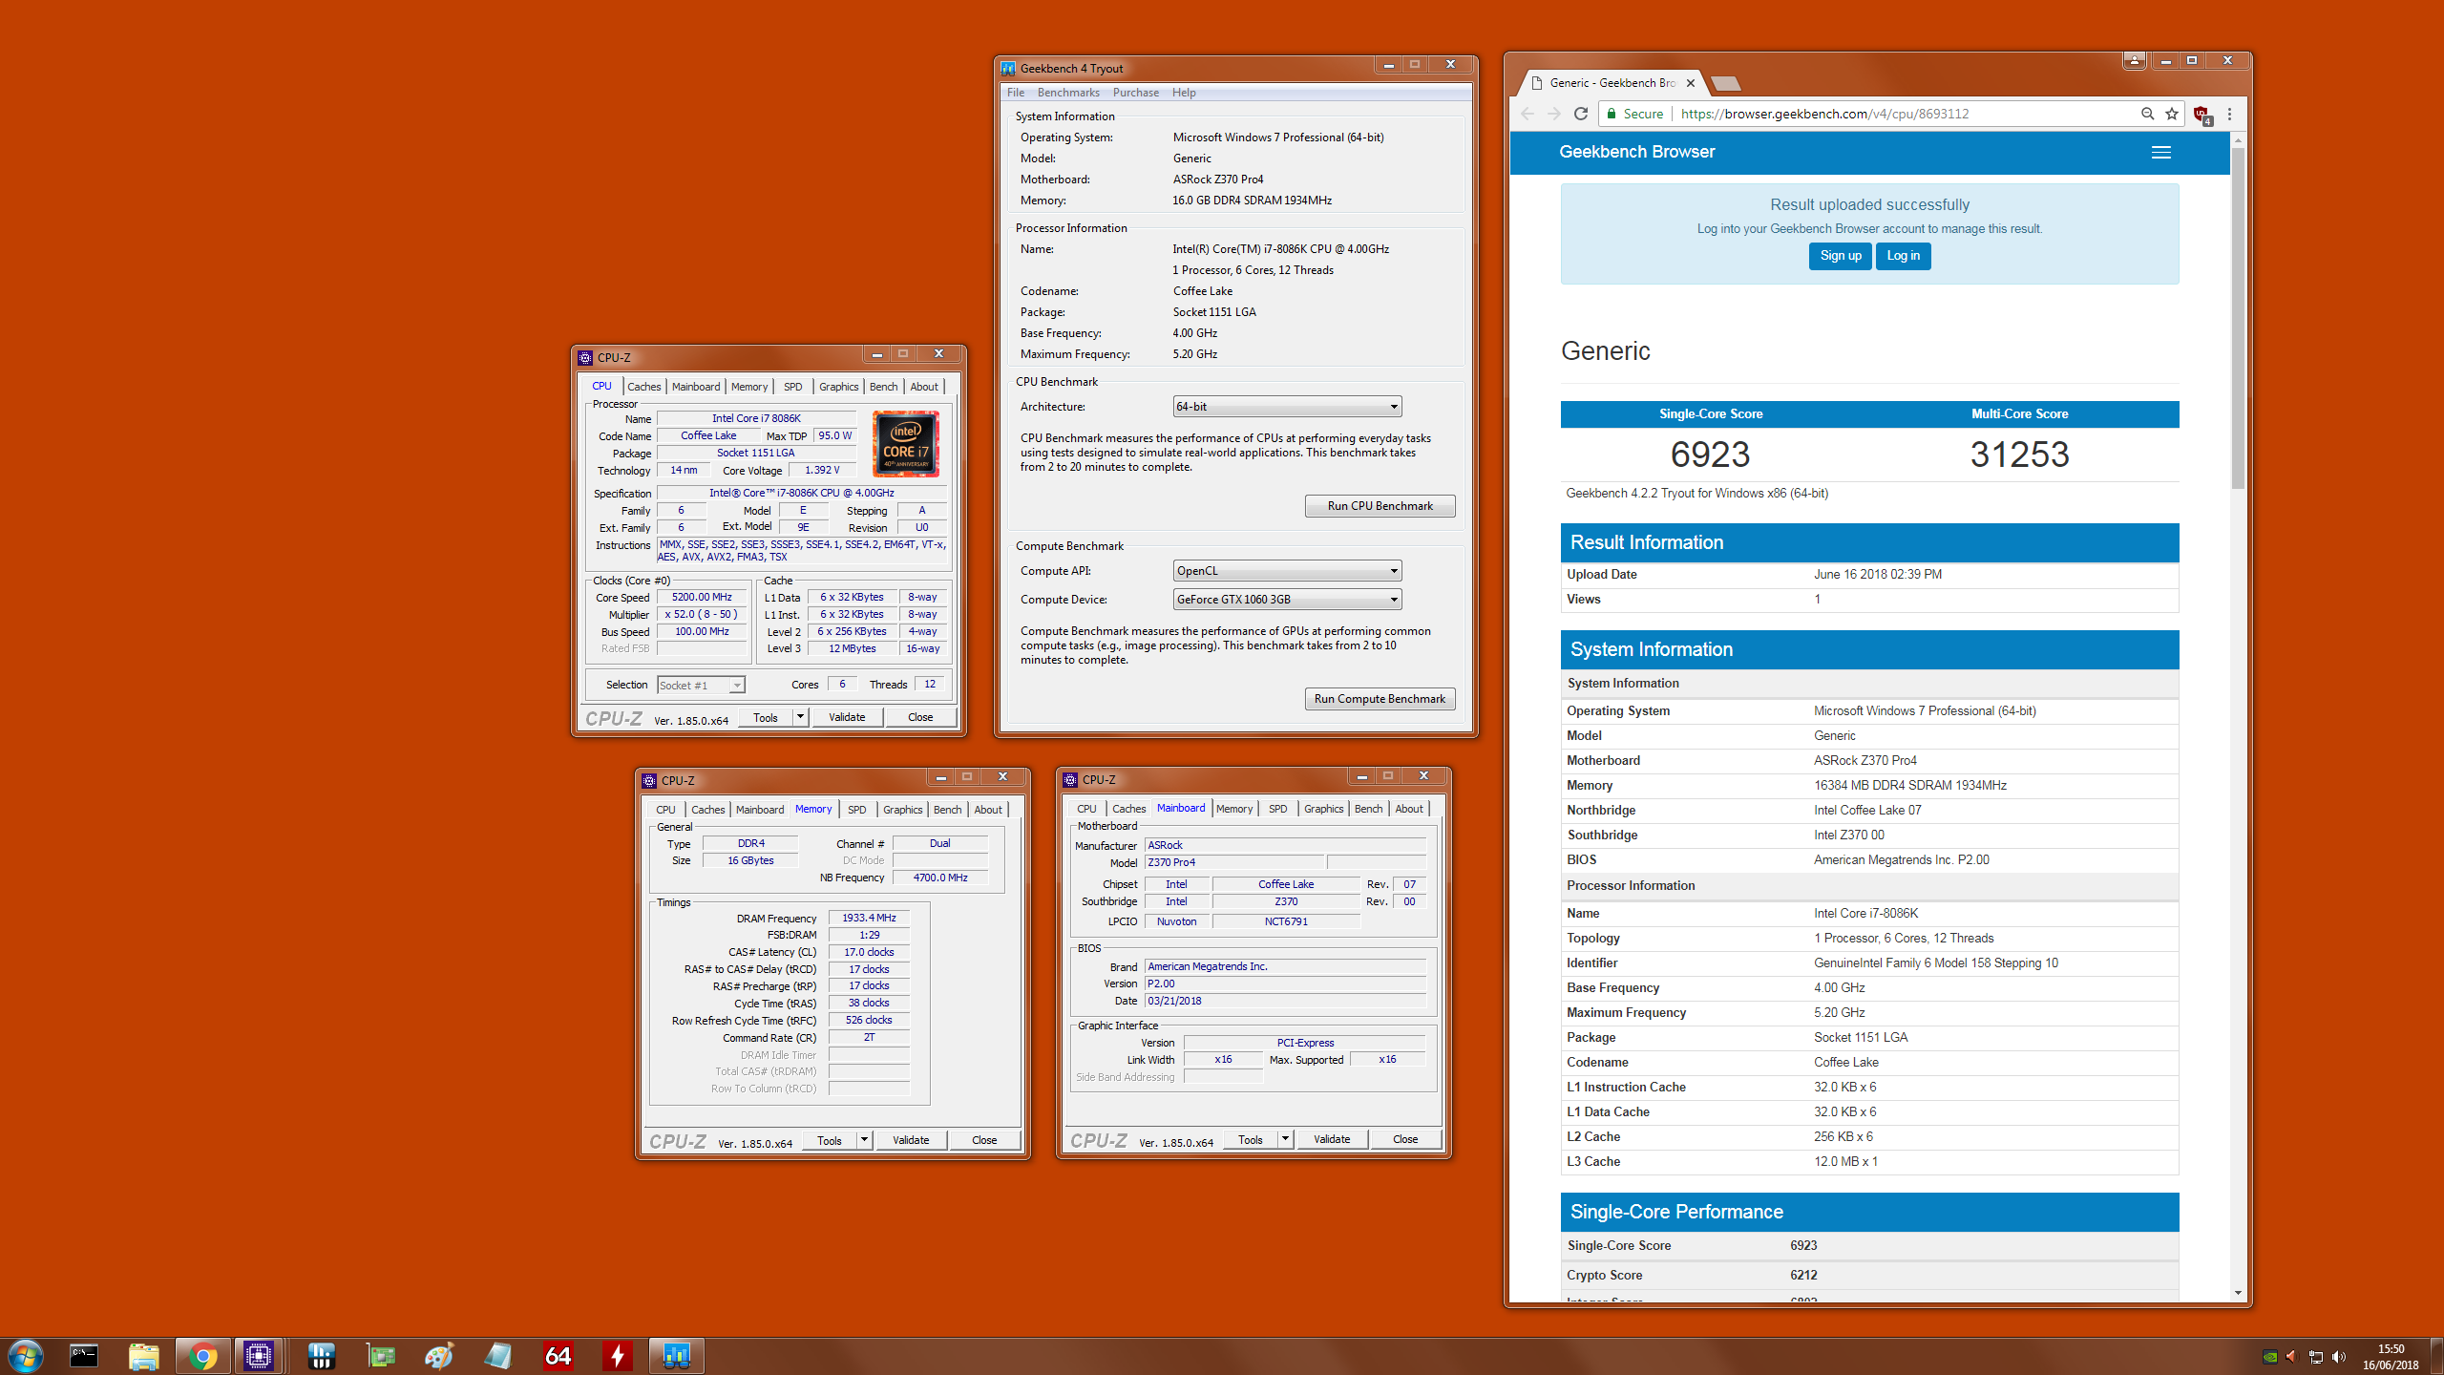Open the red AIDA64 icon in the taskbar
This screenshot has width=2444, height=1375.
(x=558, y=1355)
